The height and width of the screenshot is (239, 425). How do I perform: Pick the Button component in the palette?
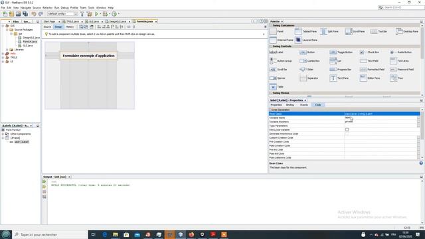click(307, 52)
